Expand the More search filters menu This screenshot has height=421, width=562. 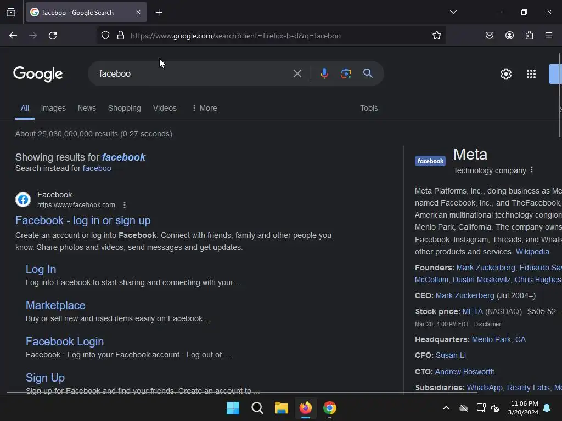click(x=205, y=108)
